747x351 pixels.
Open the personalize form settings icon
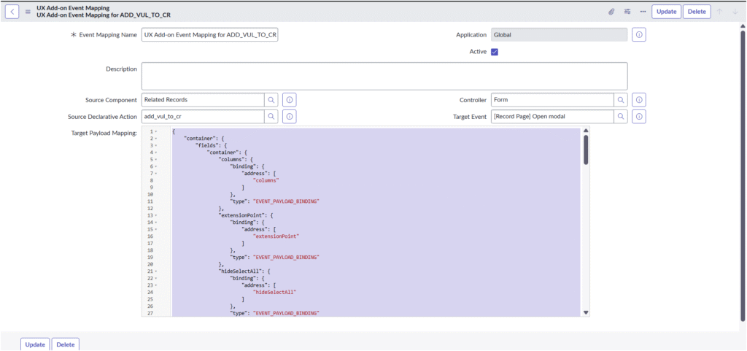[627, 12]
